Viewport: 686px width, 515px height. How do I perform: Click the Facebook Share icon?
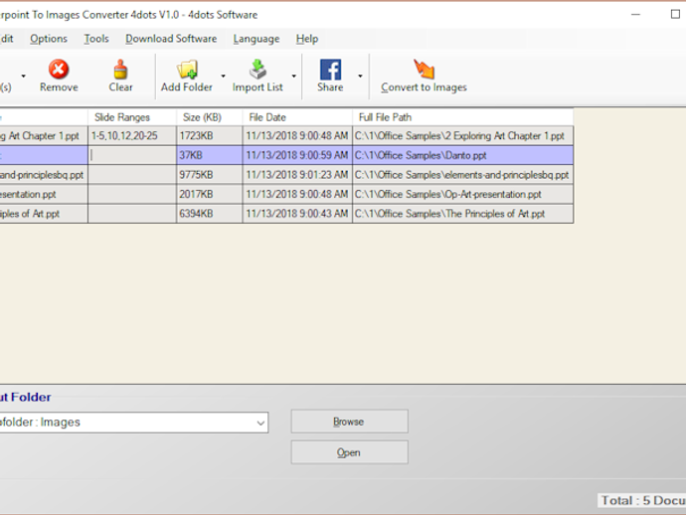click(330, 70)
